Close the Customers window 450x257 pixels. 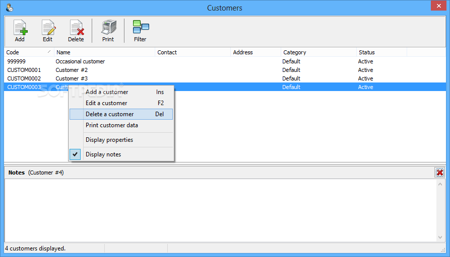(438, 6)
